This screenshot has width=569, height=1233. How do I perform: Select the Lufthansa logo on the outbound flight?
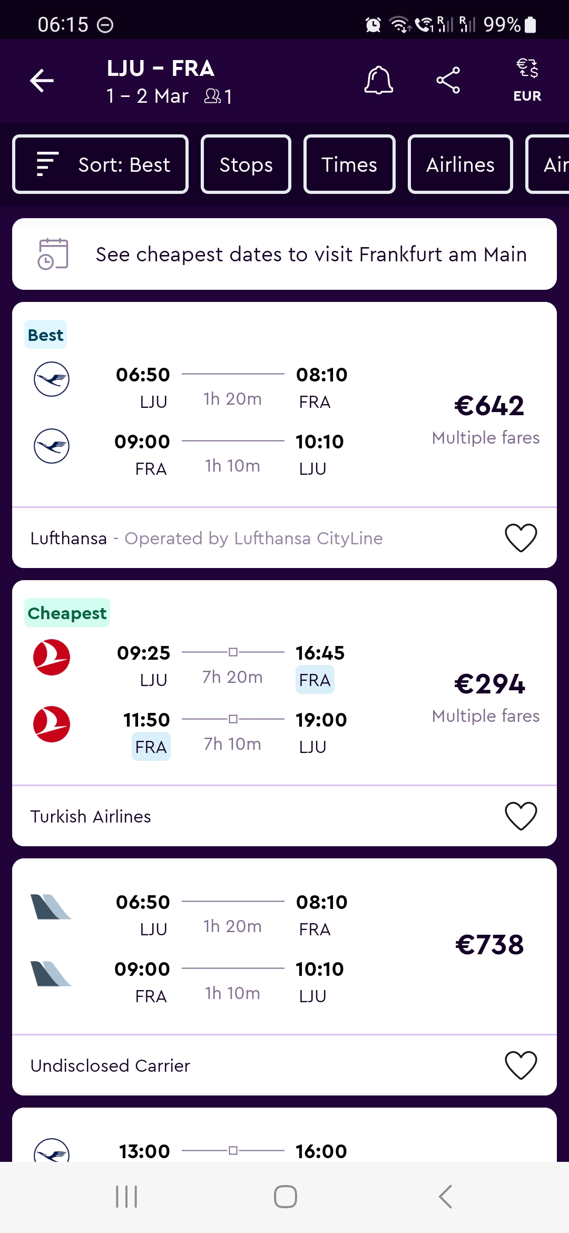(x=52, y=379)
